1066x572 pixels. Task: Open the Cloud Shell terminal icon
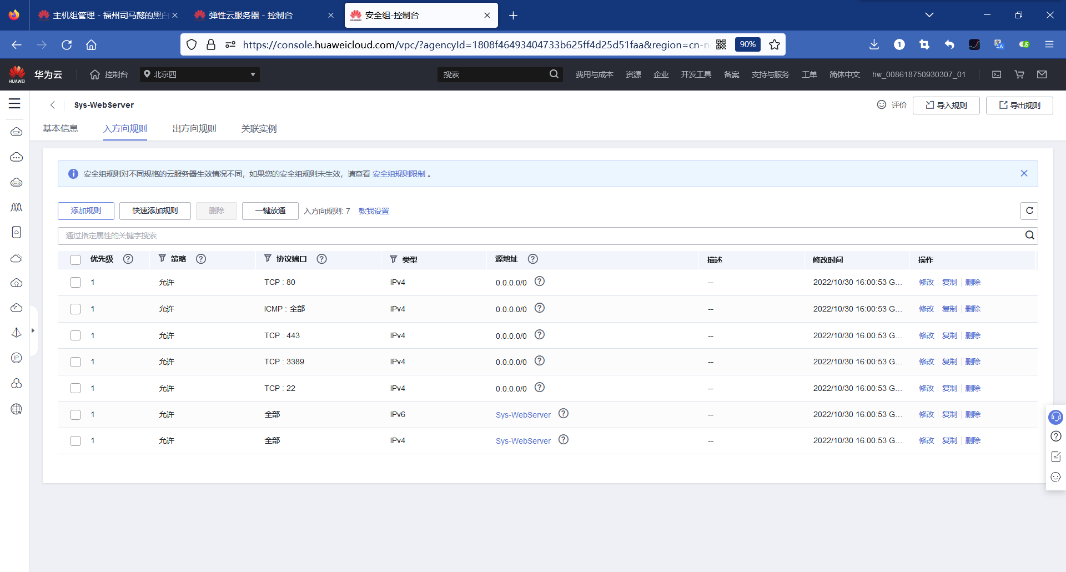(997, 74)
